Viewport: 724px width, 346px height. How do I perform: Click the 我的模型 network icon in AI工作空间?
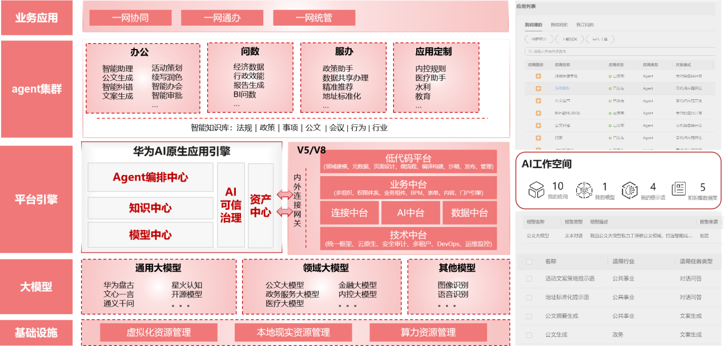[584, 189]
